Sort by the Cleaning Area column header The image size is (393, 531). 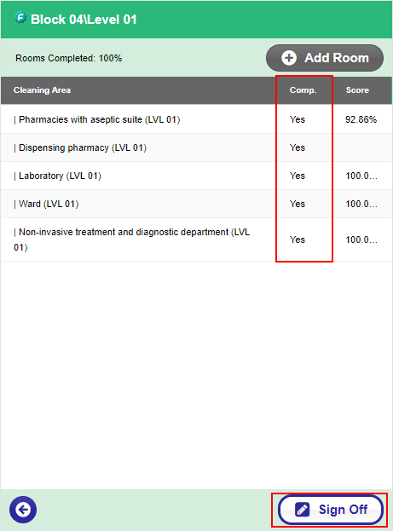pos(42,90)
